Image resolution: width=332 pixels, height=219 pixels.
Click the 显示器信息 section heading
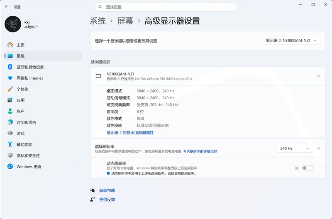[x=100, y=62]
